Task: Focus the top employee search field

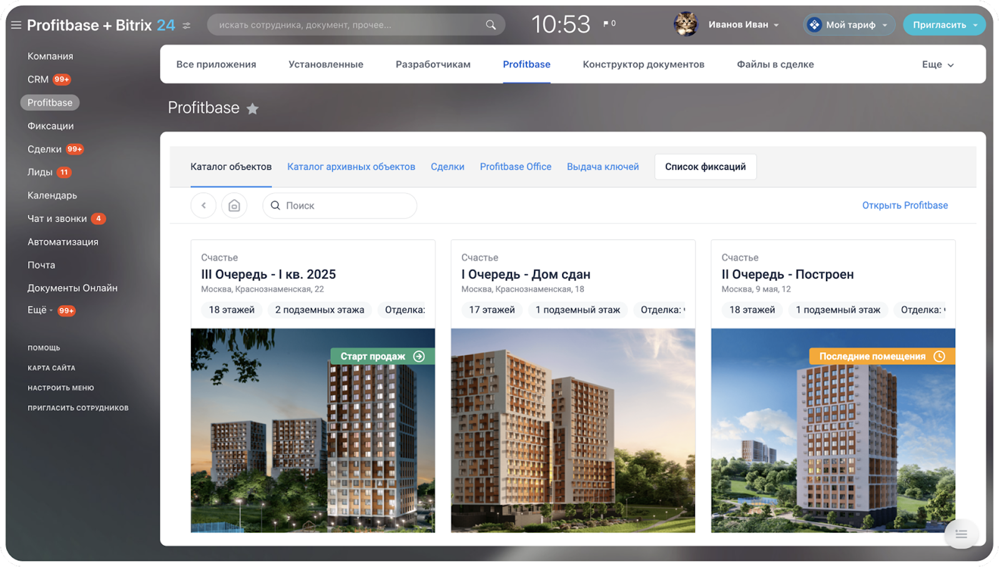Action: click(x=356, y=25)
